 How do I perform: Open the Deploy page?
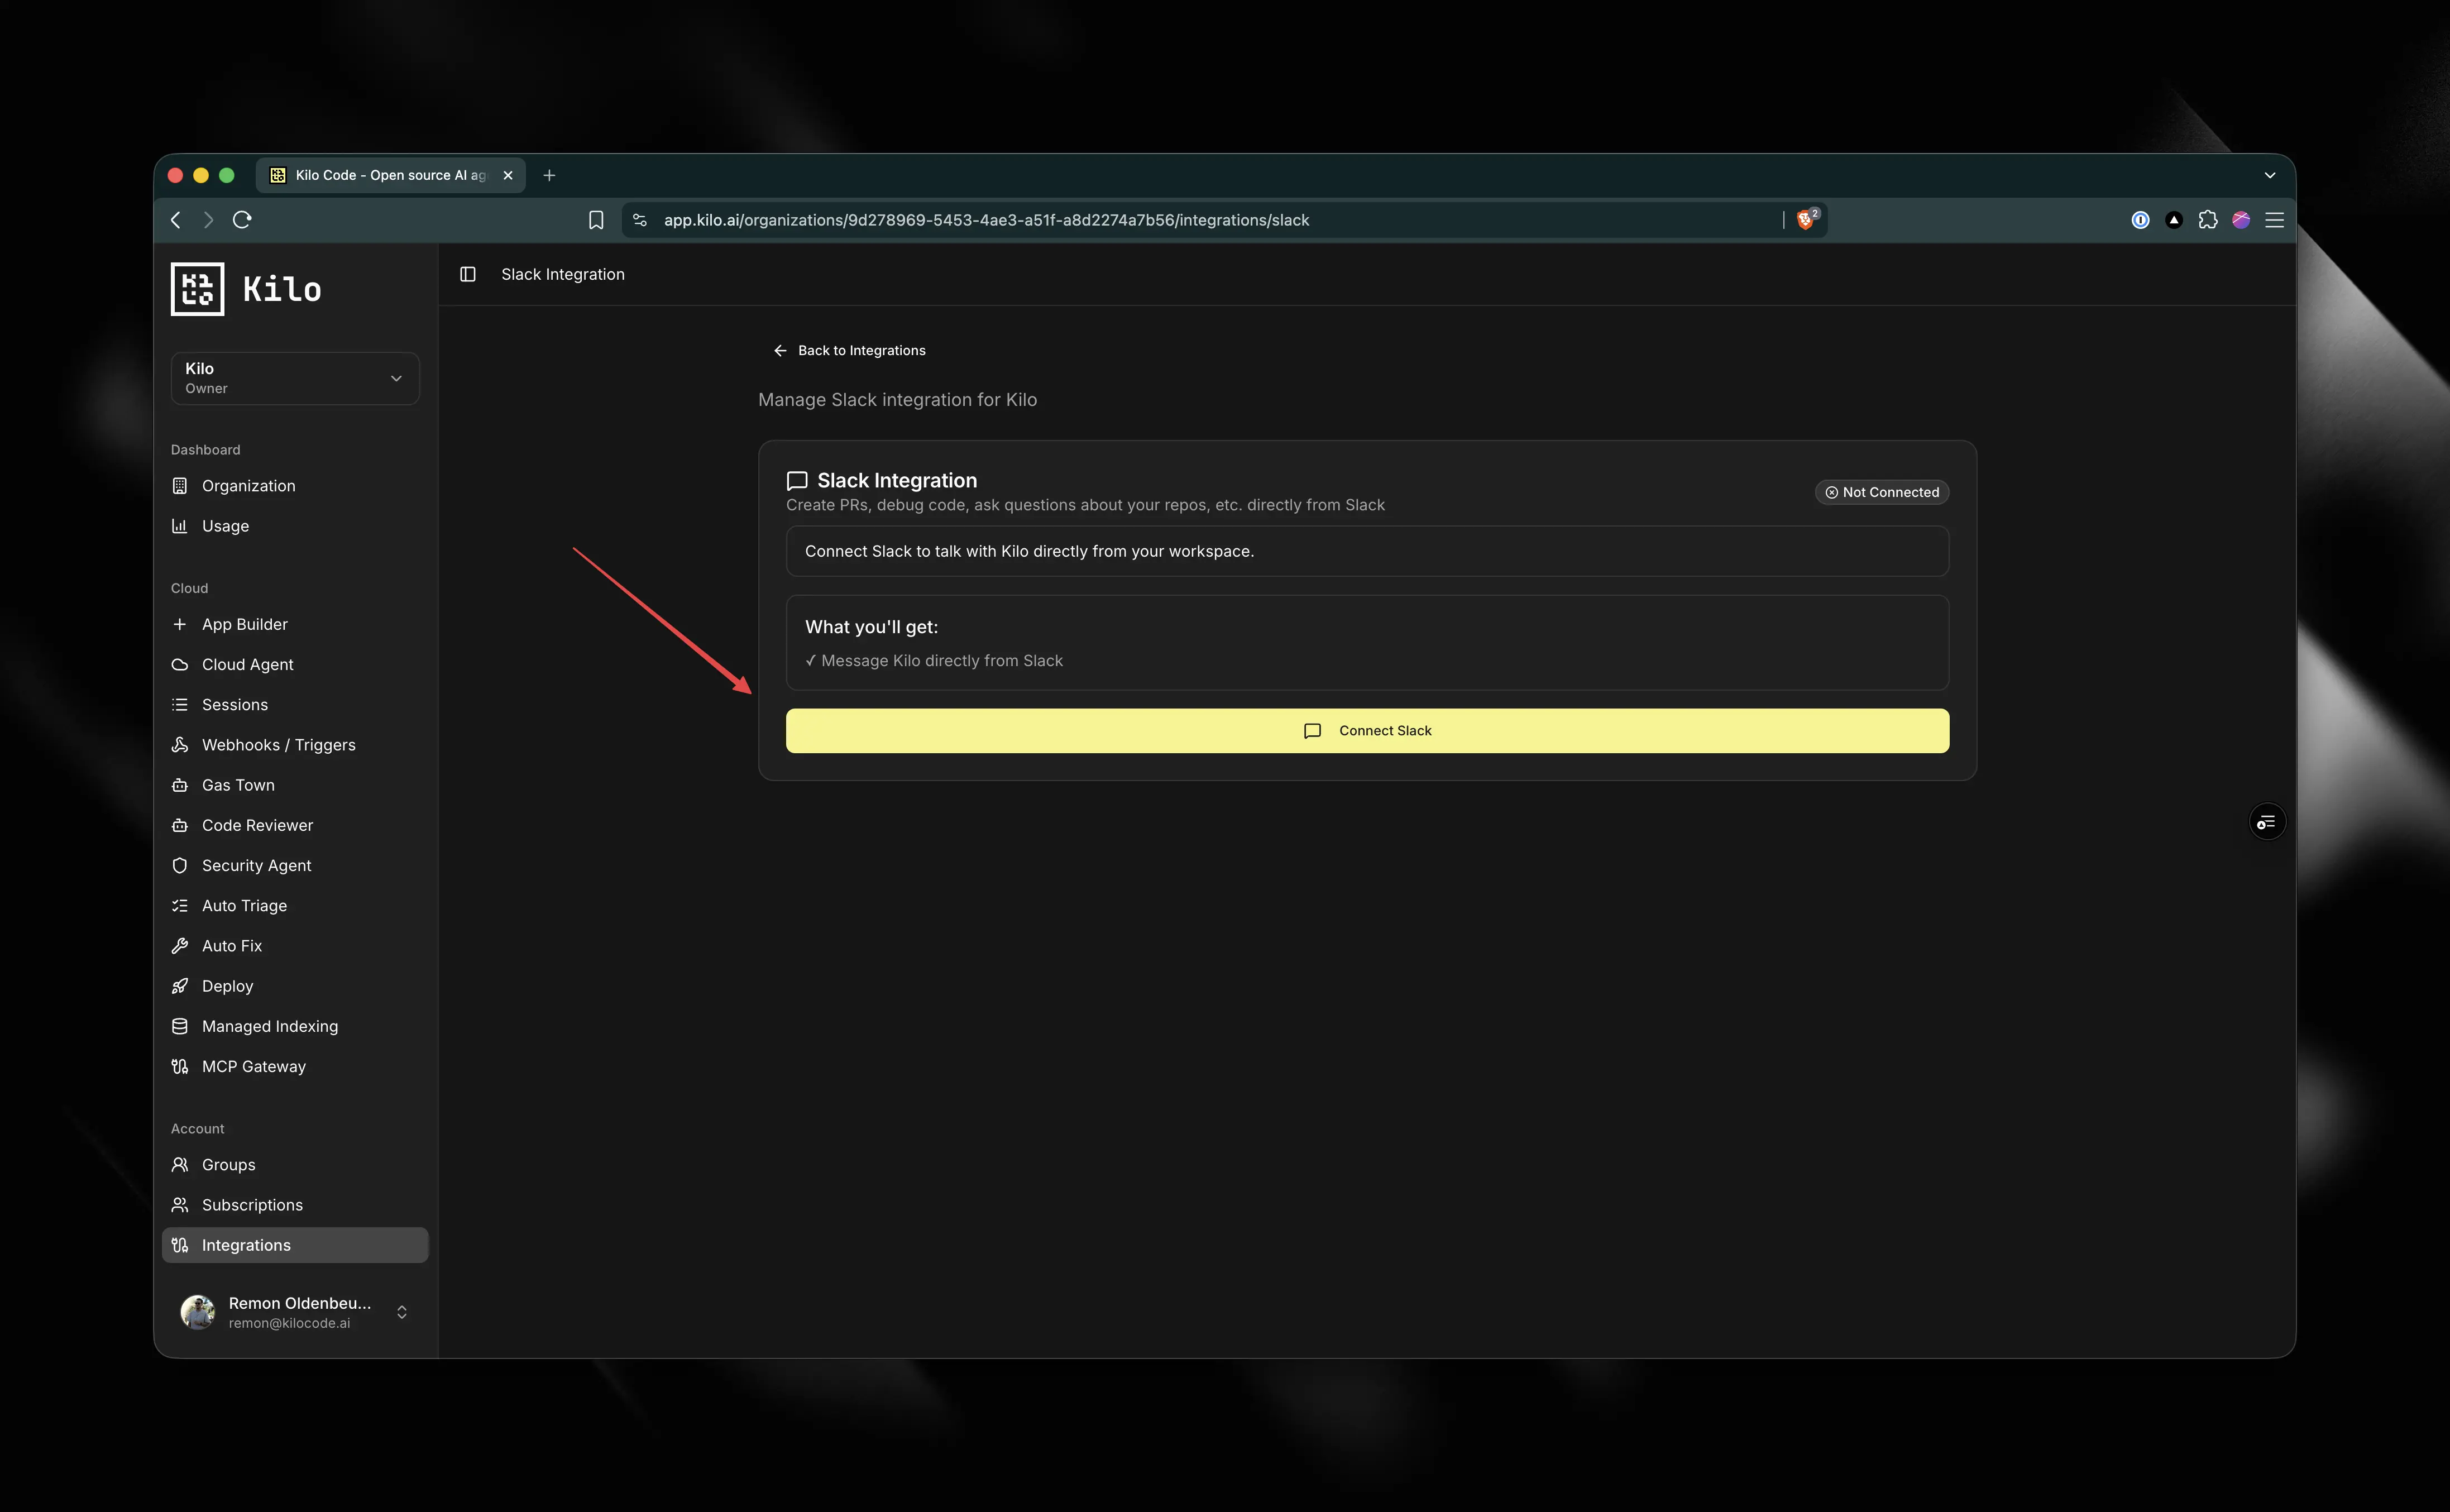[295, 986]
